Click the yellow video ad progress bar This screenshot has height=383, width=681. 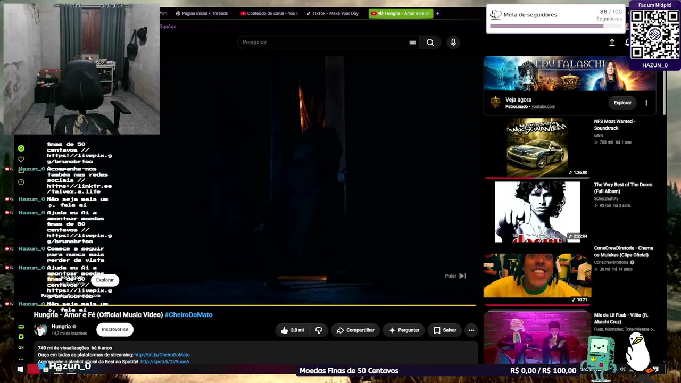click(255, 305)
